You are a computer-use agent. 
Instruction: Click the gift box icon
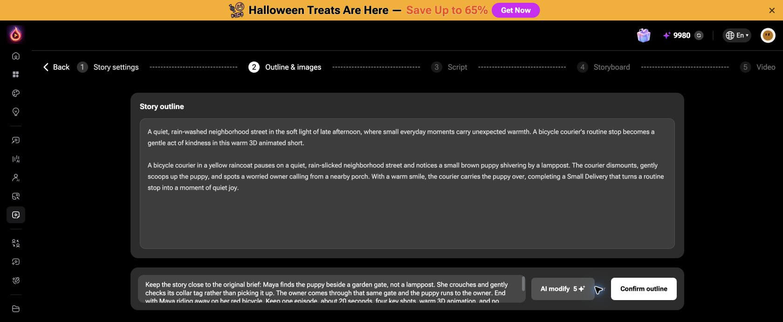point(644,35)
